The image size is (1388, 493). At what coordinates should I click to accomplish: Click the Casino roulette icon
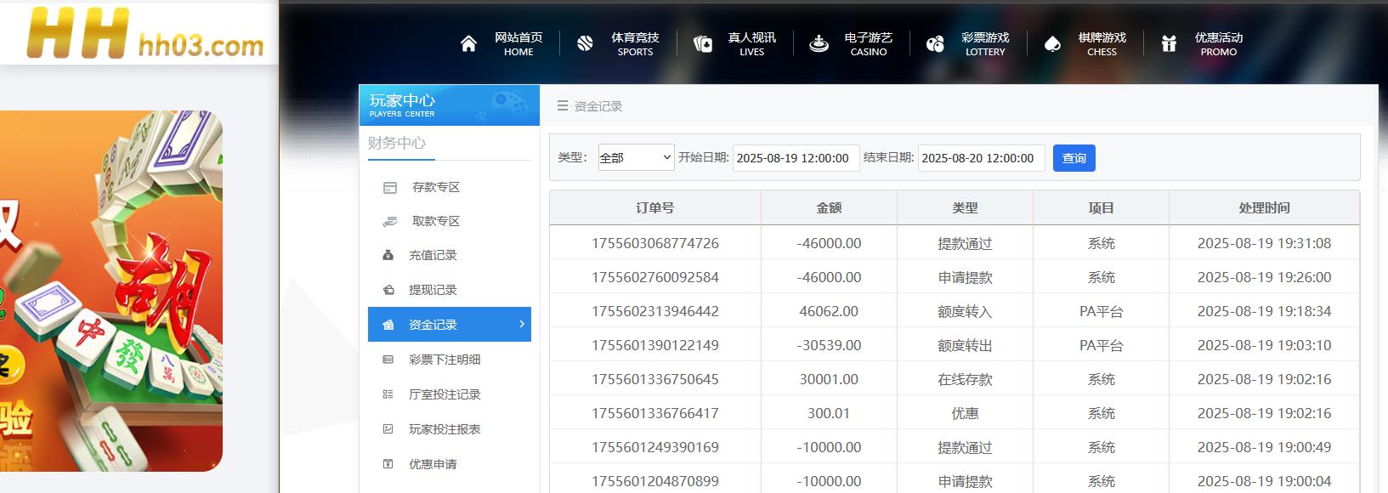(x=819, y=44)
